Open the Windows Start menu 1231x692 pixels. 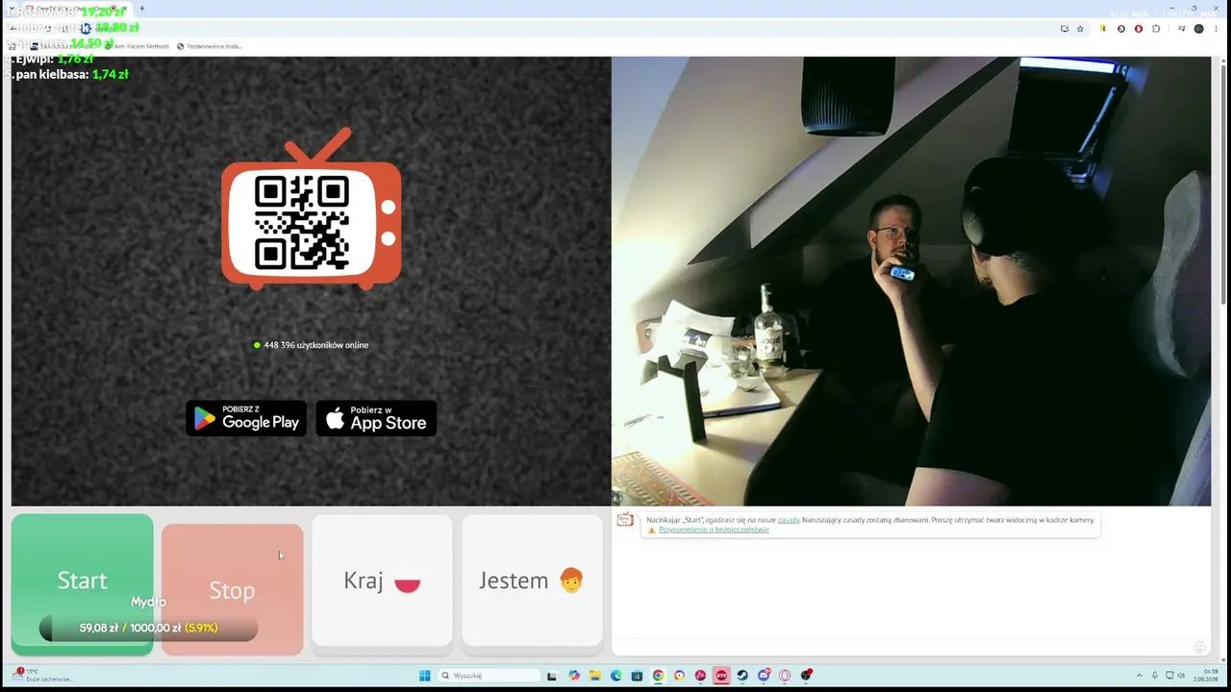[424, 676]
